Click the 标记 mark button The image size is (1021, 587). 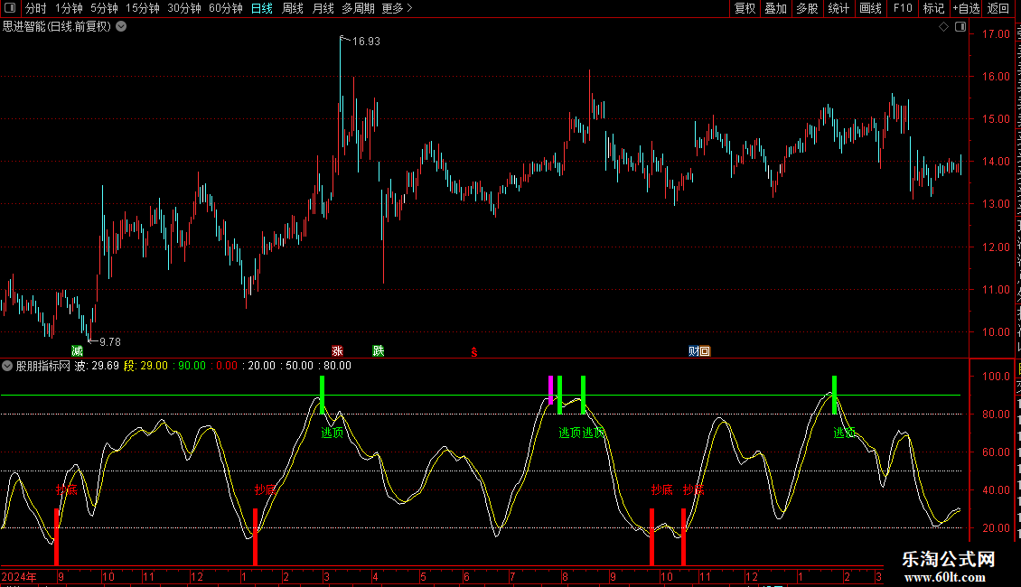click(x=933, y=8)
